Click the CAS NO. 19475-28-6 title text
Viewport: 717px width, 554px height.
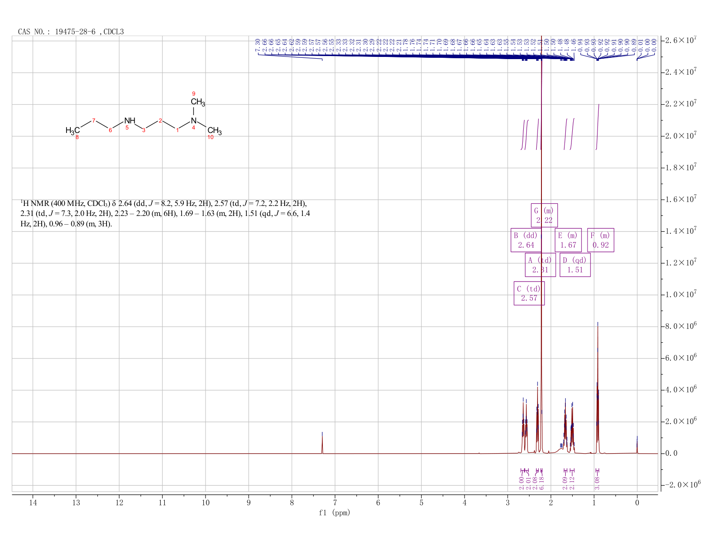(x=71, y=32)
